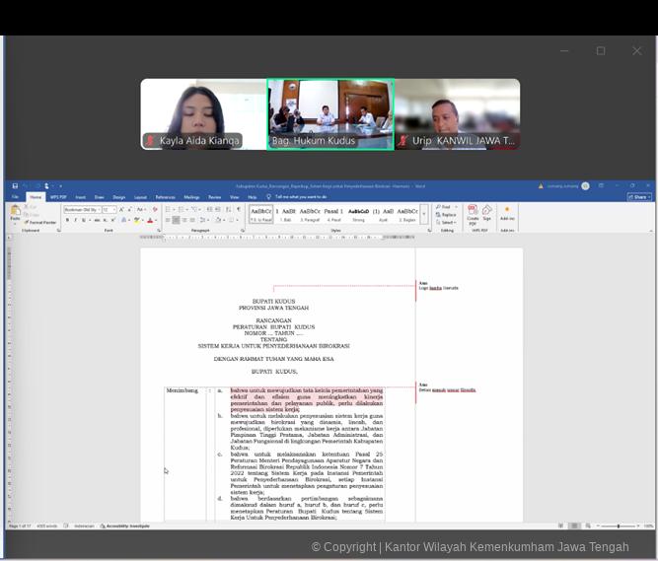Switch to the Insert ribbon tab
658x561 pixels.
click(81, 197)
